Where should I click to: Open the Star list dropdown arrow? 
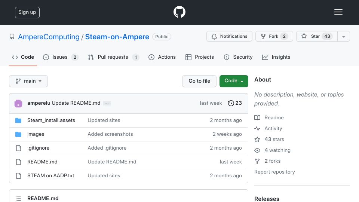pyautogui.click(x=343, y=36)
